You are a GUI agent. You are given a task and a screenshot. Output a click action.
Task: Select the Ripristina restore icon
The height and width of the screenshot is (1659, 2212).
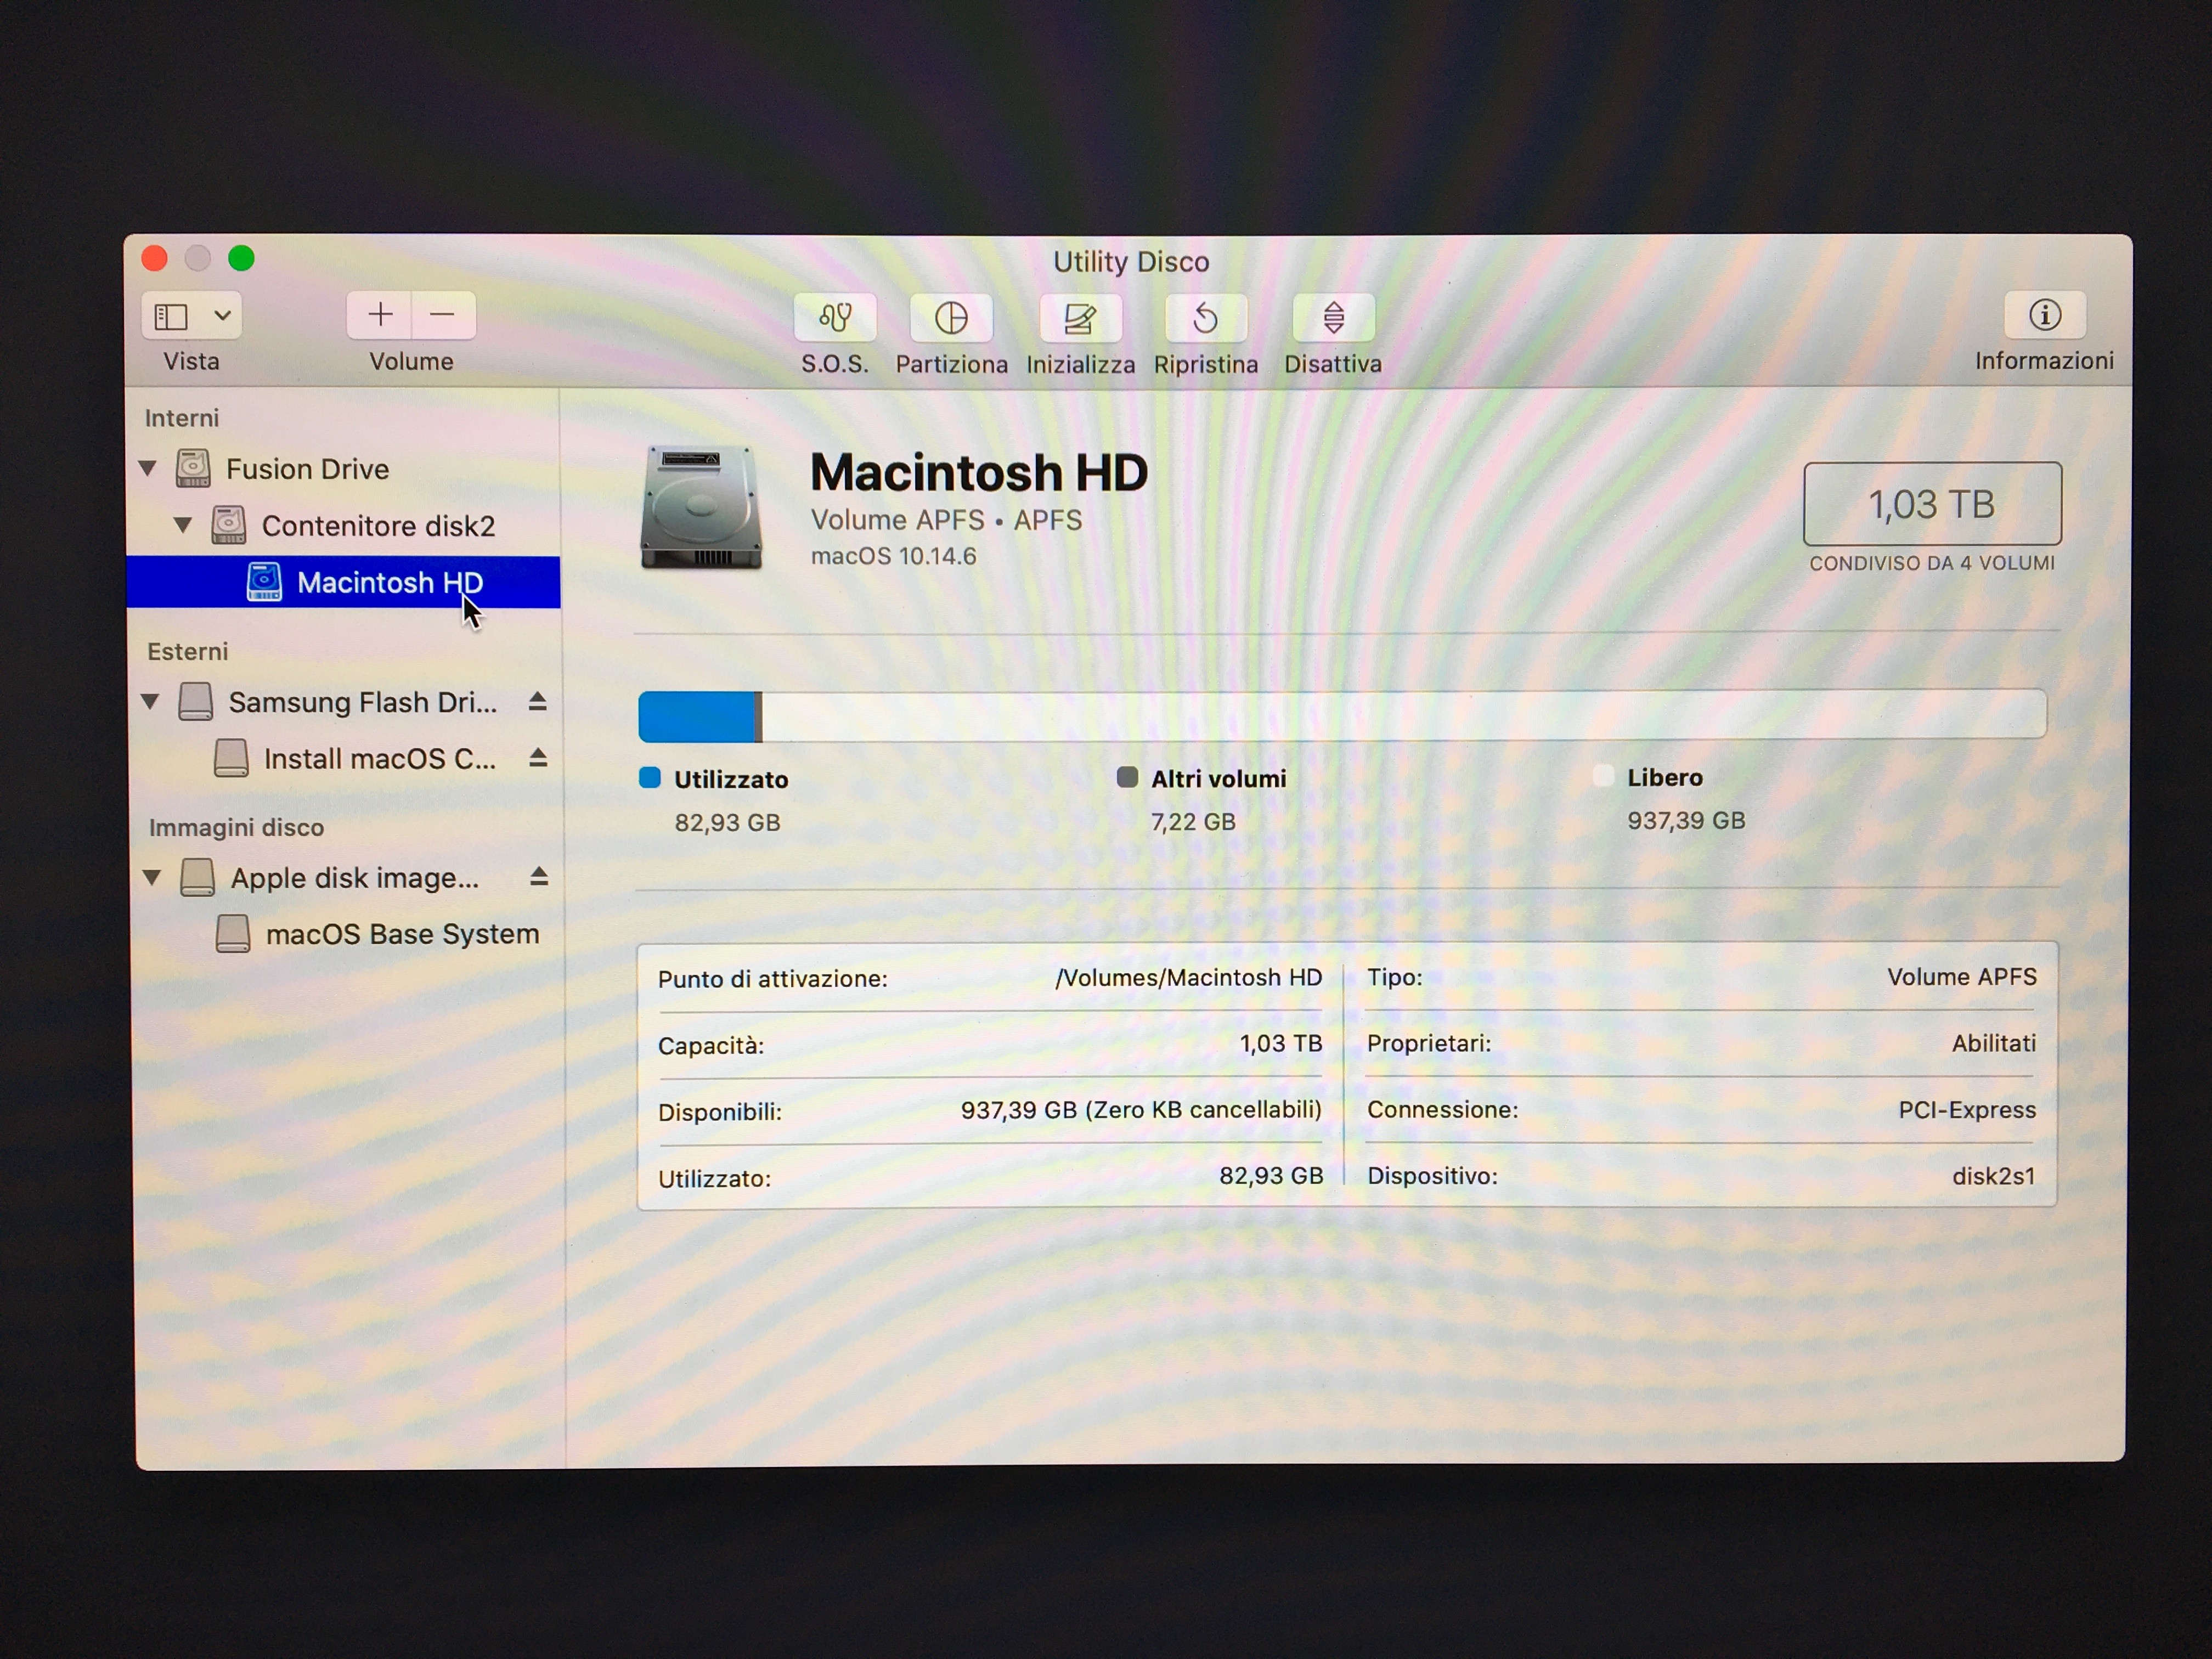tap(1205, 318)
